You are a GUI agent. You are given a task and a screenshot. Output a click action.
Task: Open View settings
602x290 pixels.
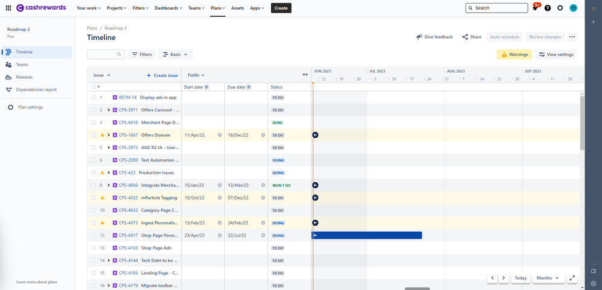(x=556, y=54)
